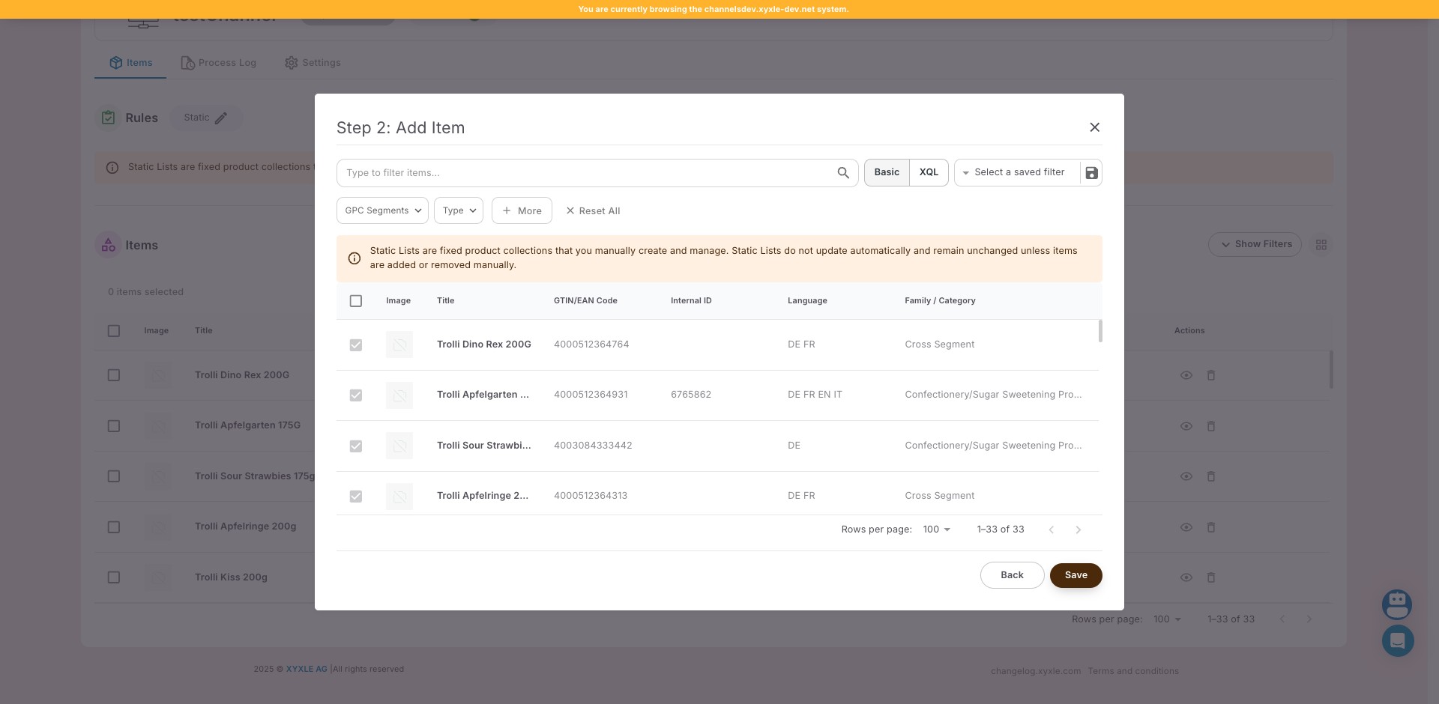
Task: Go to next page using right chevron in dialog
Action: (x=1078, y=530)
